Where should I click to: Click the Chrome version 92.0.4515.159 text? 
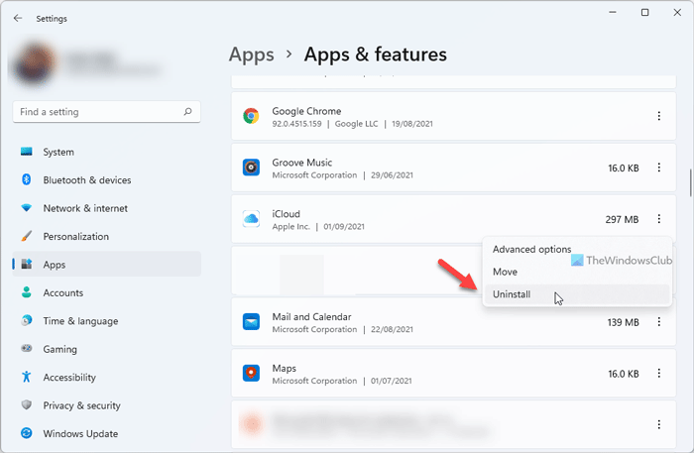[x=296, y=124]
